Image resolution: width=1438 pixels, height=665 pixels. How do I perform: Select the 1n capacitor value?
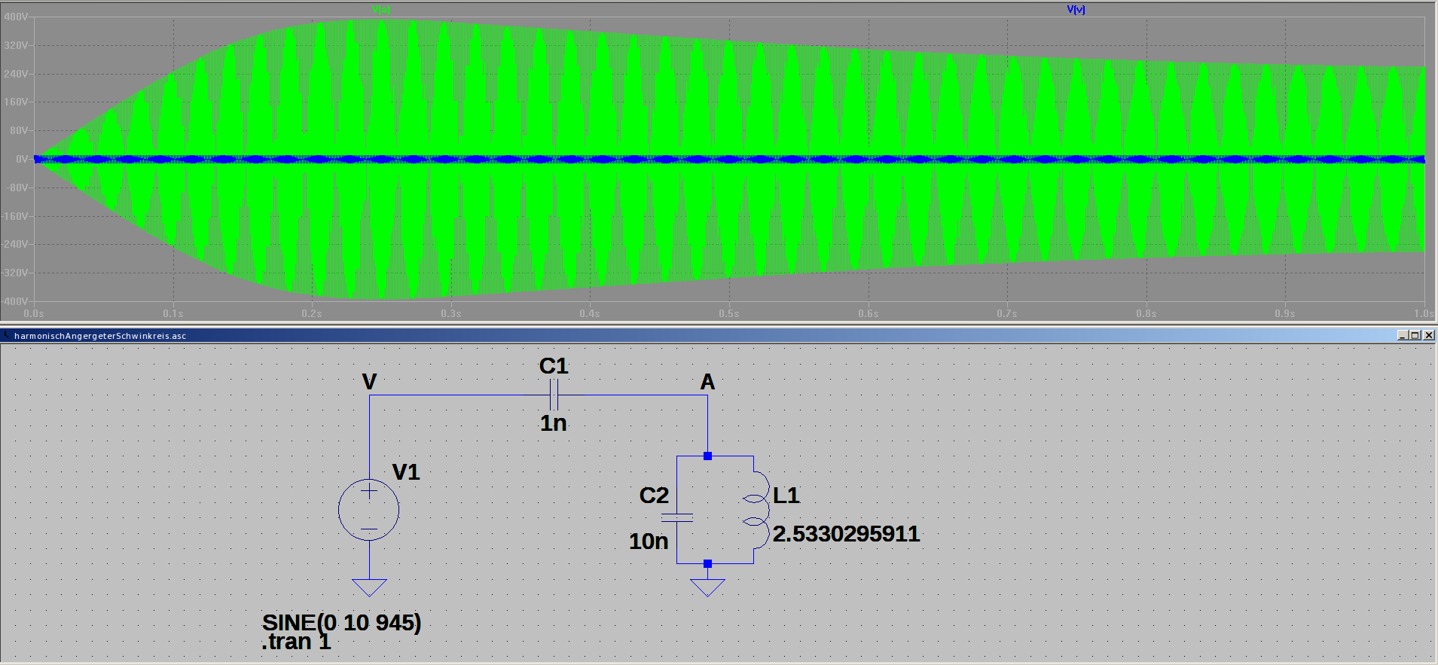tap(554, 423)
